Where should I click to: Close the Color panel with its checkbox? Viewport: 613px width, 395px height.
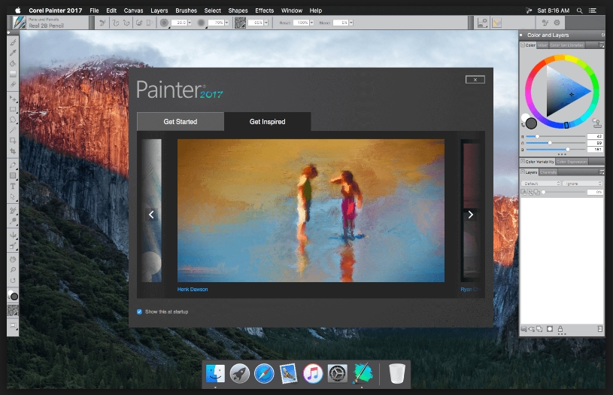(x=523, y=45)
